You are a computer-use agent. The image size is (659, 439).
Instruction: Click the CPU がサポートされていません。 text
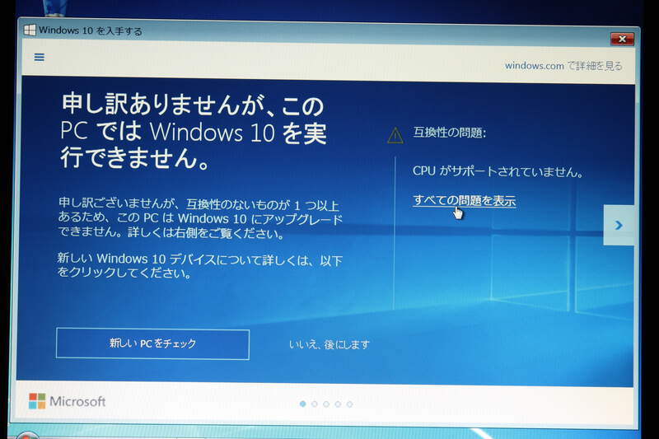(x=498, y=171)
